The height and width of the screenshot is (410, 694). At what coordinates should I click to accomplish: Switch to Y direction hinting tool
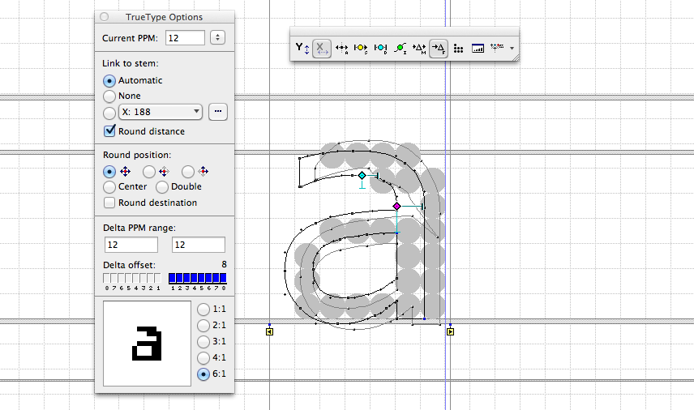click(302, 49)
